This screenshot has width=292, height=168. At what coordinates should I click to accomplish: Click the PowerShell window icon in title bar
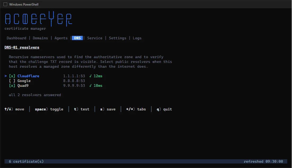click(5, 4)
